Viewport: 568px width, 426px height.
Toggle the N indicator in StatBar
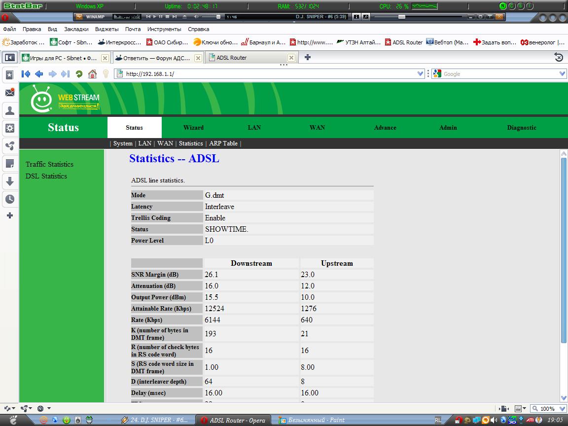pyautogui.click(x=502, y=6)
